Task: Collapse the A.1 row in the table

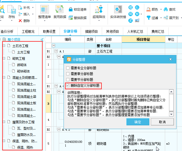Action: [x=56, y=51]
